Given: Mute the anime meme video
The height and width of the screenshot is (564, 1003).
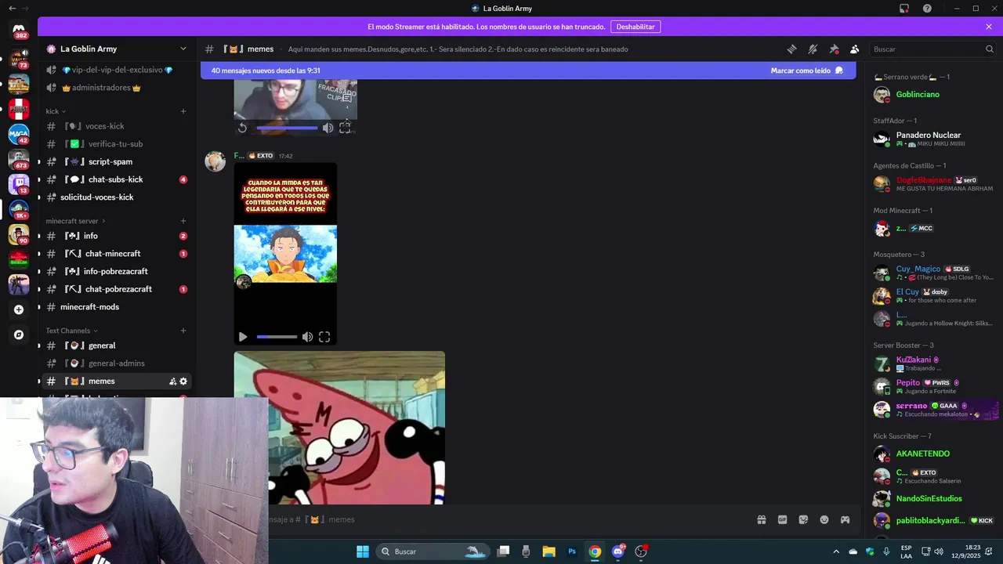Looking at the screenshot, I should click(307, 337).
